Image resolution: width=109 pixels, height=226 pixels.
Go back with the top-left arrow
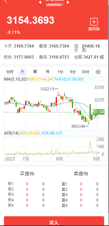[6, 2]
